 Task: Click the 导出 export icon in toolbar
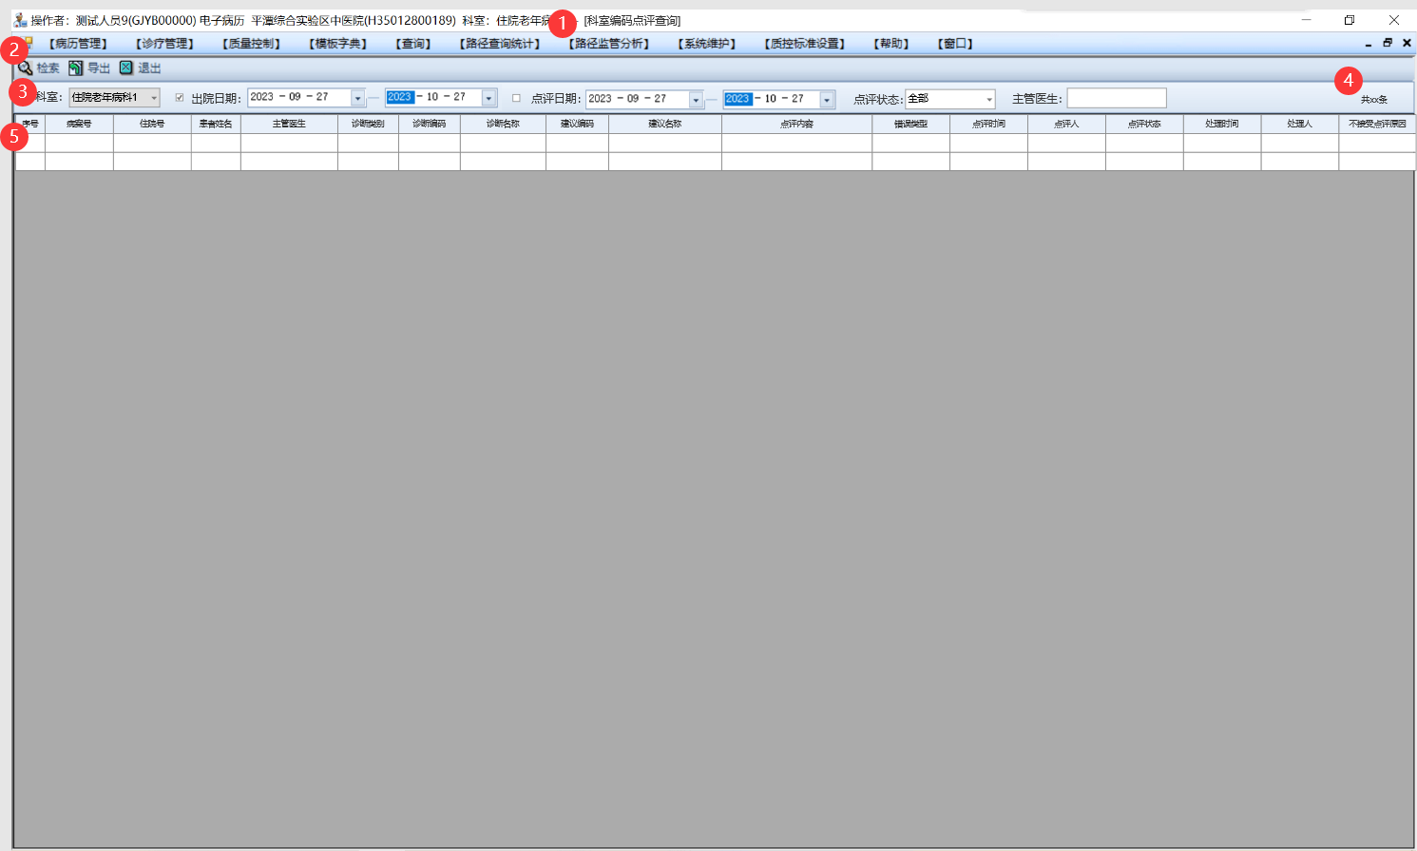point(76,68)
